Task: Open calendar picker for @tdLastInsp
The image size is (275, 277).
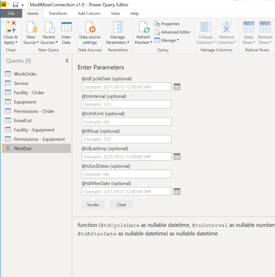Action: click(x=177, y=156)
